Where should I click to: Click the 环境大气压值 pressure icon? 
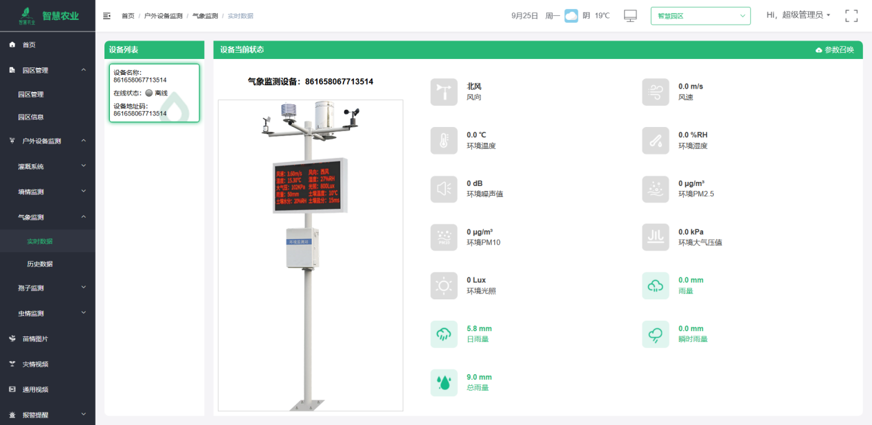click(656, 237)
